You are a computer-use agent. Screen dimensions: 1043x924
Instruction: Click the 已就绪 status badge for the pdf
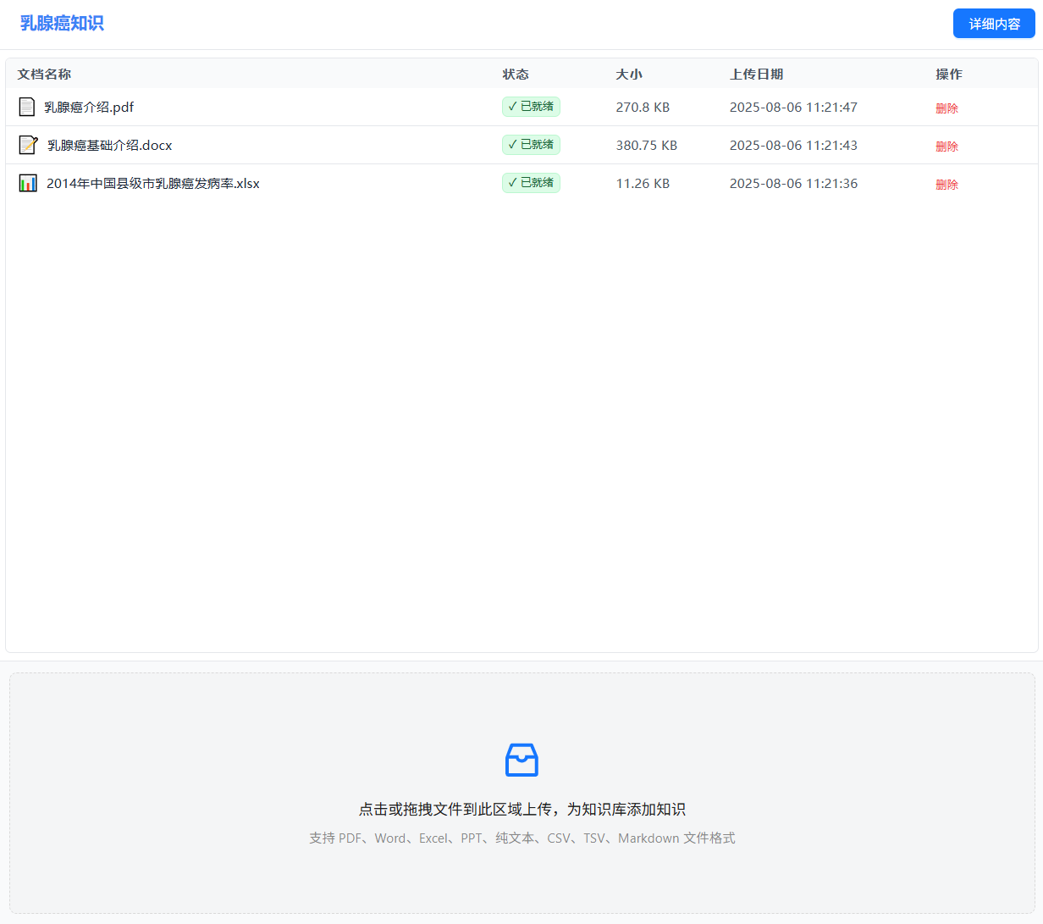531,107
